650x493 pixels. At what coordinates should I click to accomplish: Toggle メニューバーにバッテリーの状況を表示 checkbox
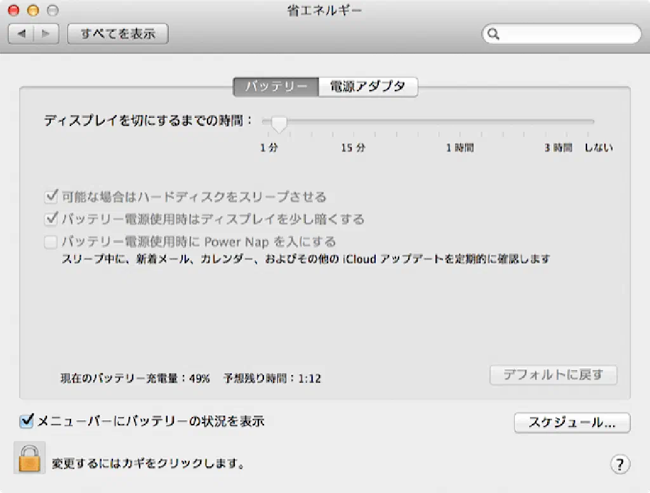[27, 421]
